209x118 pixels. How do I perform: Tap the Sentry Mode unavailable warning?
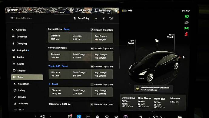click(153, 89)
